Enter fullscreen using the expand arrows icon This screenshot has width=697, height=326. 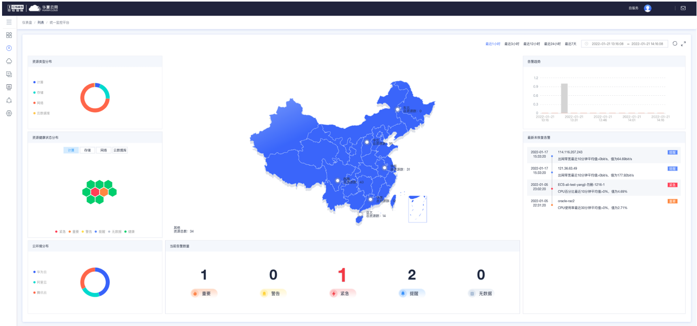tap(683, 44)
